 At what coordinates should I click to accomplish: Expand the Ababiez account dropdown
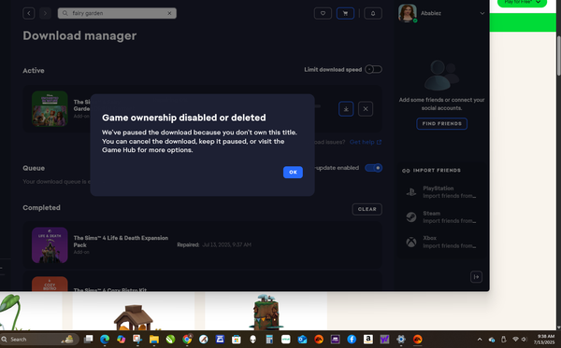(482, 13)
